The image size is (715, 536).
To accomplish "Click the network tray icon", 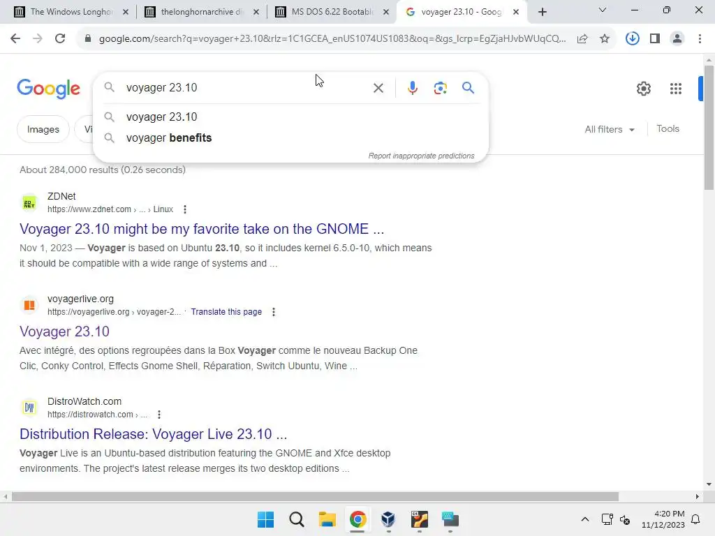I will pos(607,519).
